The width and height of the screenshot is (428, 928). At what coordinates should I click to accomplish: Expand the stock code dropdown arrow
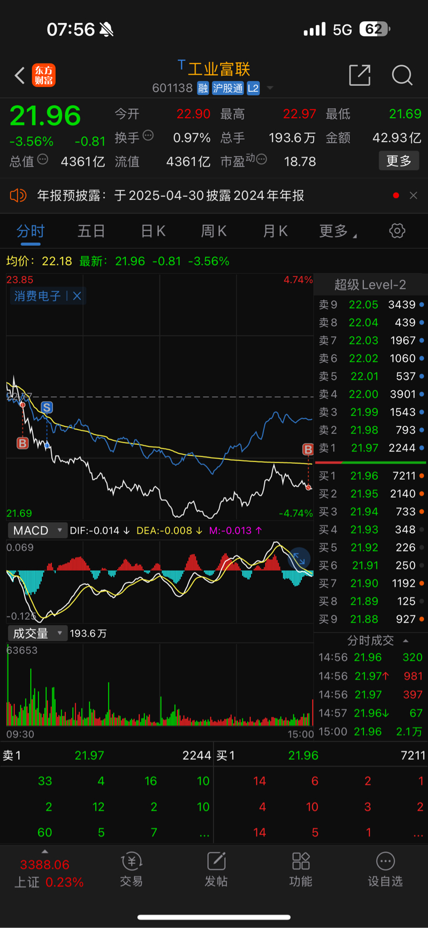tap(270, 88)
